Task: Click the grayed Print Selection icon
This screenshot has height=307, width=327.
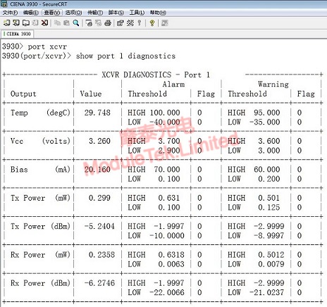Action: [98, 23]
